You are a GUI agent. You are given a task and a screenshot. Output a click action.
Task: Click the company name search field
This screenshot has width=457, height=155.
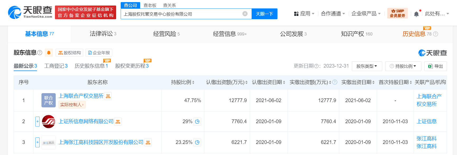pos(182,14)
